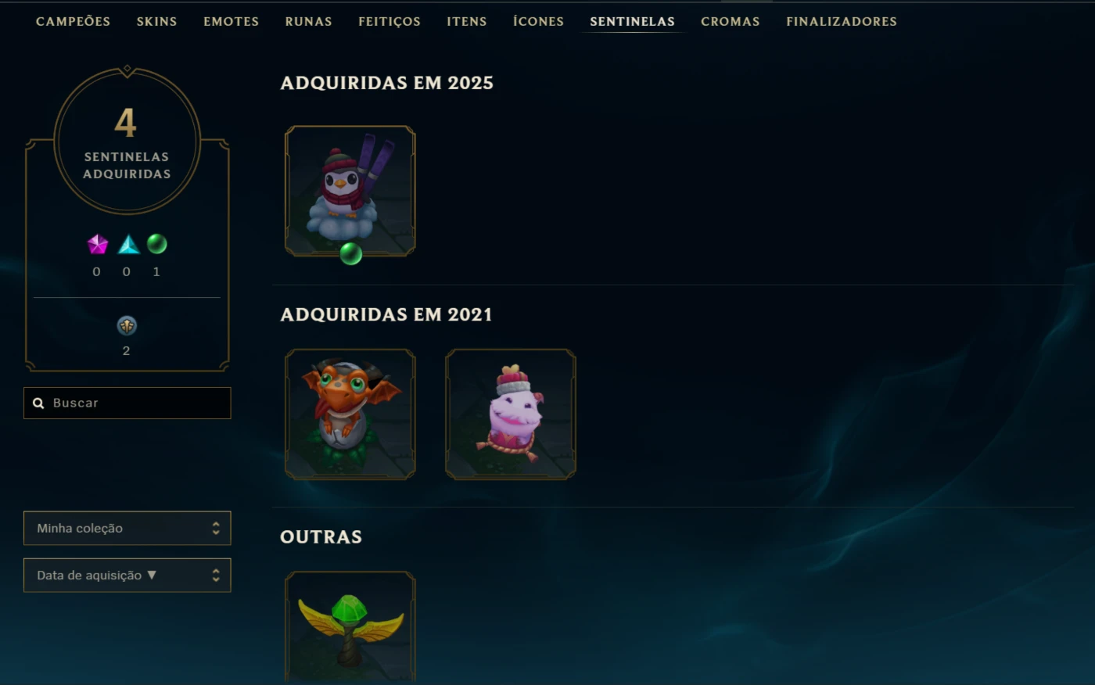
Task: Click the blue triangular gem icon
Action: (128, 245)
